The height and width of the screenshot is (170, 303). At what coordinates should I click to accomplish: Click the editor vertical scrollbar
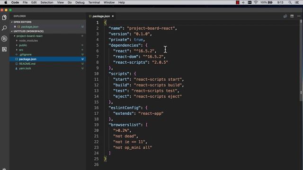pyautogui.click(x=301, y=60)
